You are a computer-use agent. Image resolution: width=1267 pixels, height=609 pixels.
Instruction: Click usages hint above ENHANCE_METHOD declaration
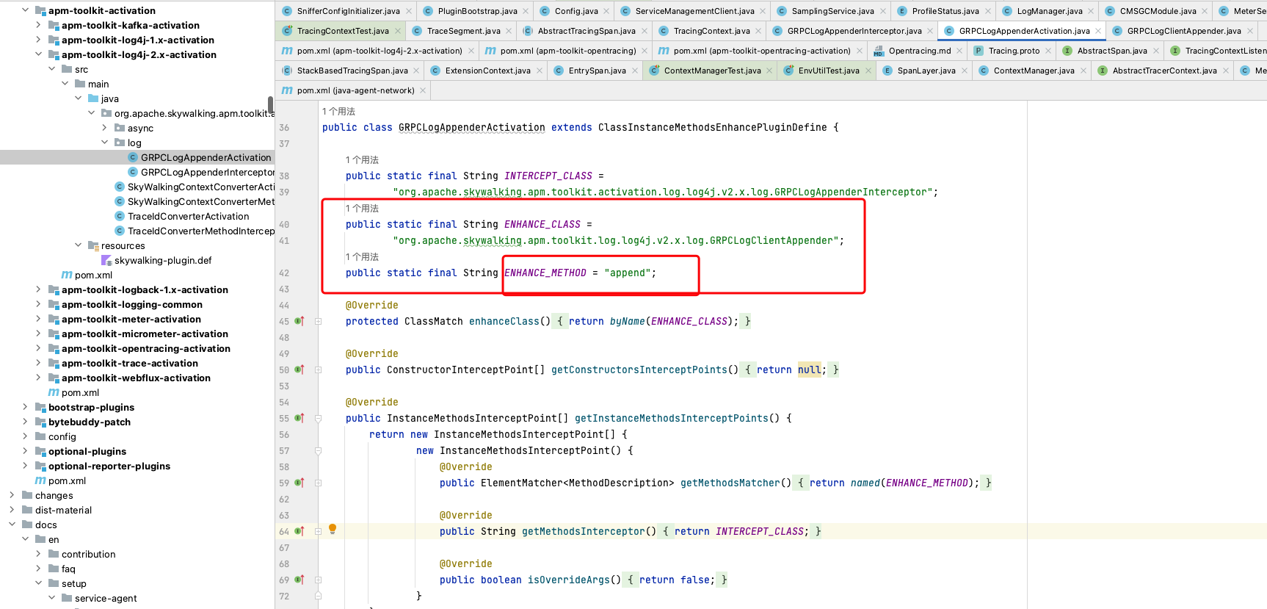pyautogui.click(x=362, y=257)
